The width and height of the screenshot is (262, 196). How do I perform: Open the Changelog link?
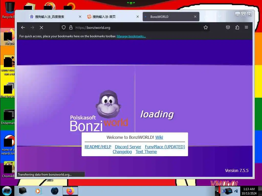(x=122, y=152)
